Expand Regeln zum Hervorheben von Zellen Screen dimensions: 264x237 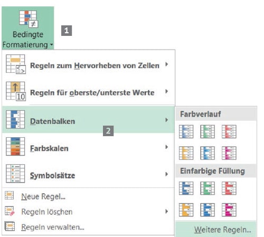(x=88, y=64)
